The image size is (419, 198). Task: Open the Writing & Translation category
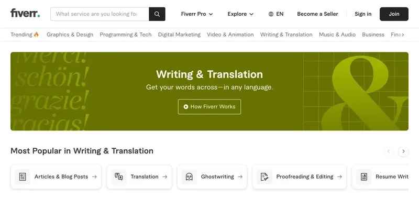pos(286,35)
